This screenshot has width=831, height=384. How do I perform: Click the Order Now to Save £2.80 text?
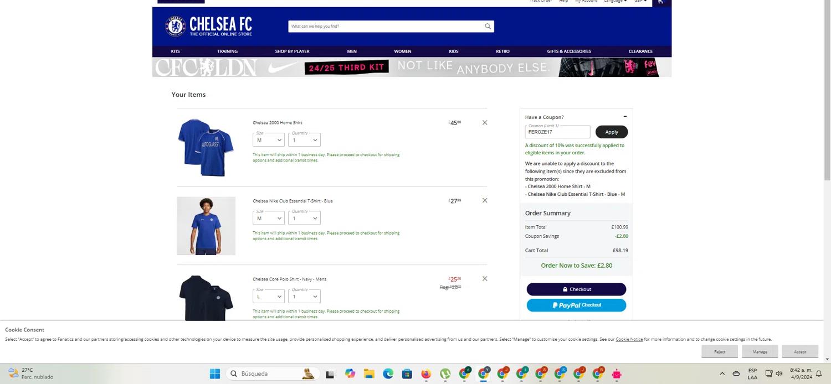tap(576, 265)
